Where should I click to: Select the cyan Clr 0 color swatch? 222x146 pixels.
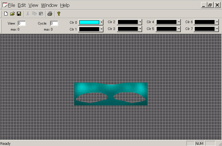coord(89,22)
